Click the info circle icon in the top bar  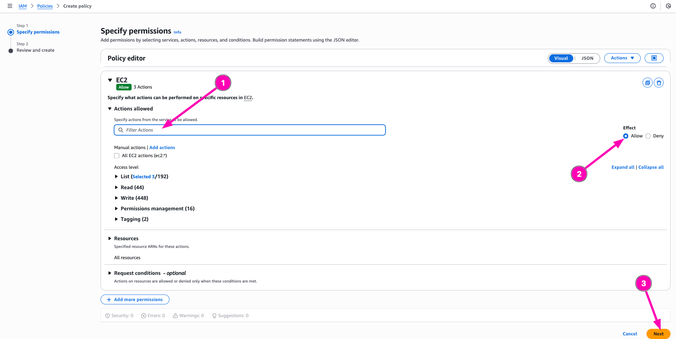pyautogui.click(x=653, y=6)
